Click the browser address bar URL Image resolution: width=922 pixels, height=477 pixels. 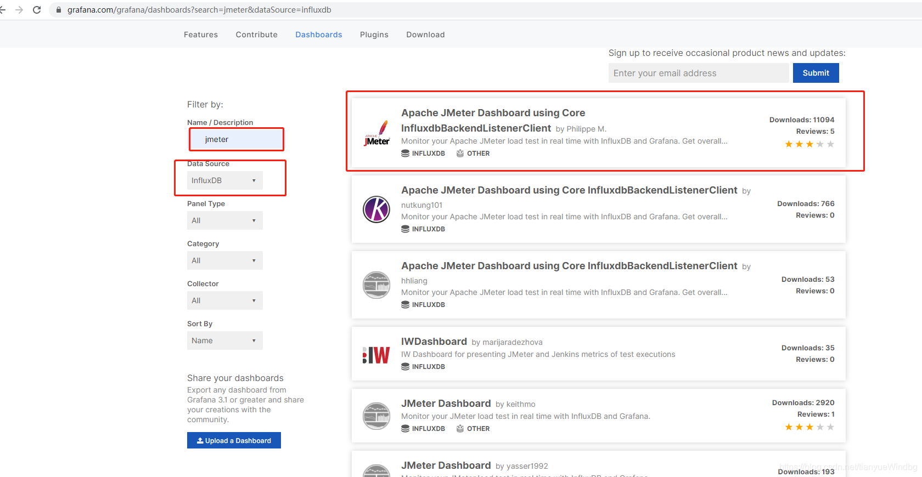click(199, 10)
